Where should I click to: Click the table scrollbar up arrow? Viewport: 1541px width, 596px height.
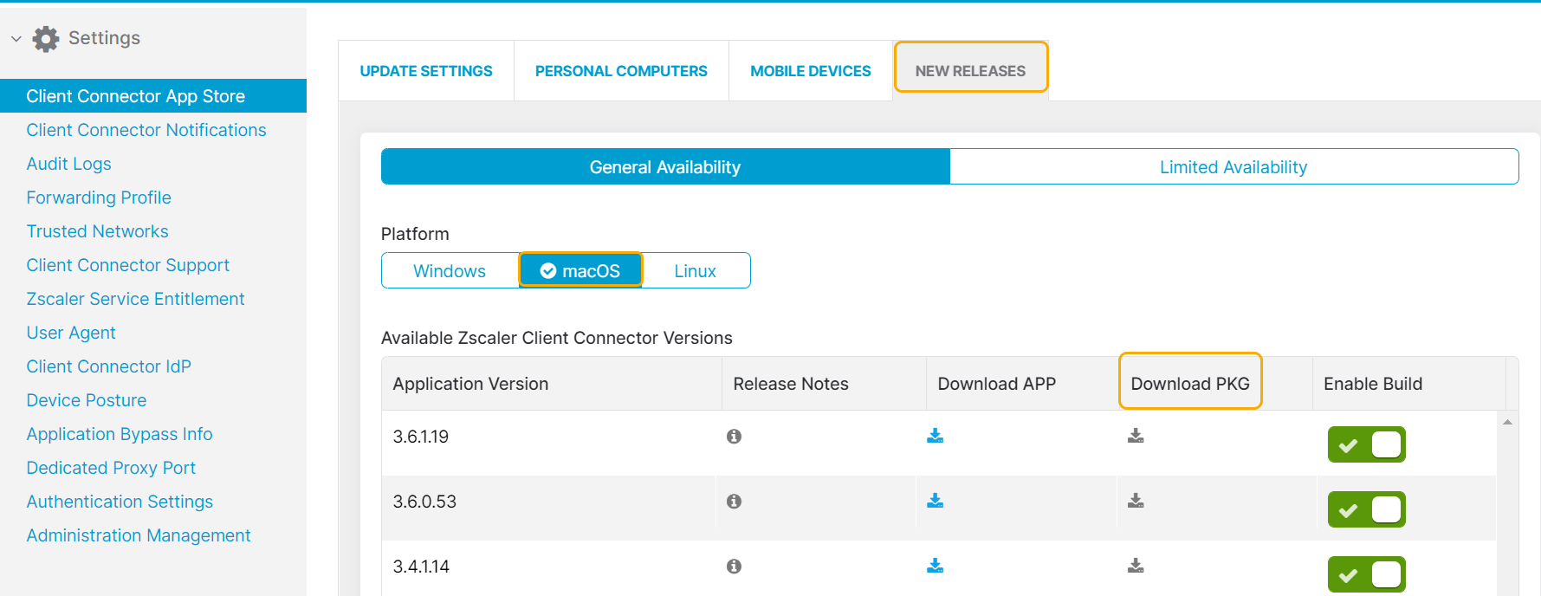pos(1507,422)
